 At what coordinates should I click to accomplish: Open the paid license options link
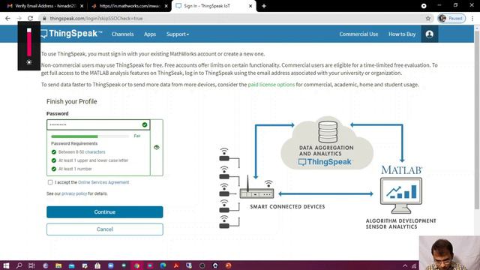[271, 85]
